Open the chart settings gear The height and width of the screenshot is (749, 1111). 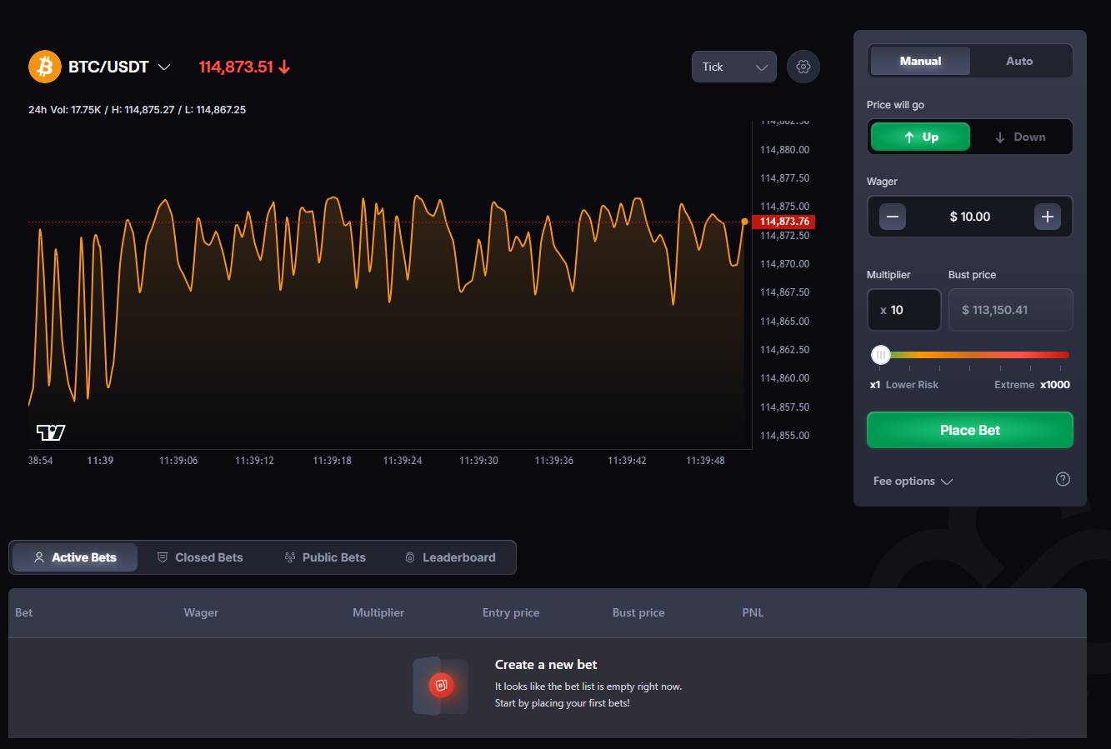pos(803,67)
